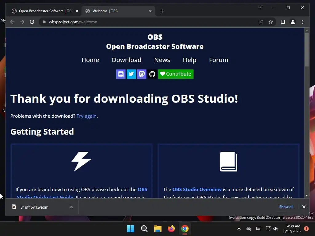Click the vertical scrollbar thumb
315x236 pixels.
[307, 49]
